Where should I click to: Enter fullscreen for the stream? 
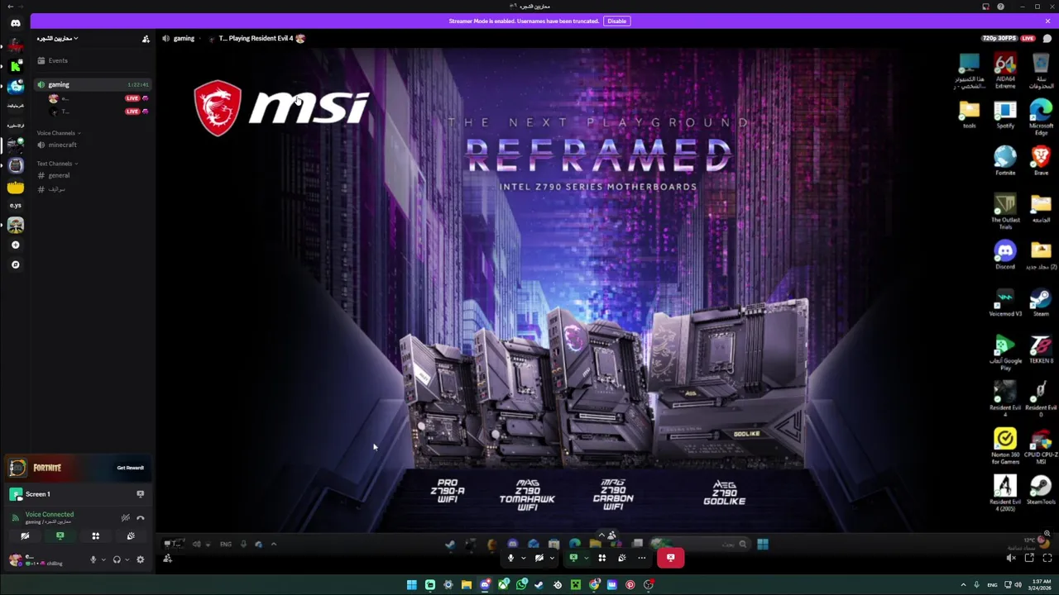click(x=1047, y=558)
